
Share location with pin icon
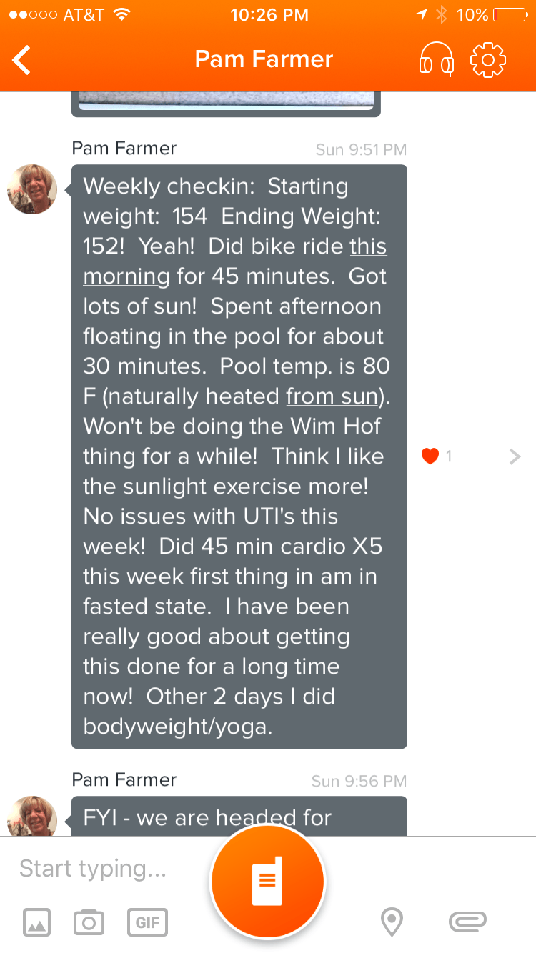391,922
